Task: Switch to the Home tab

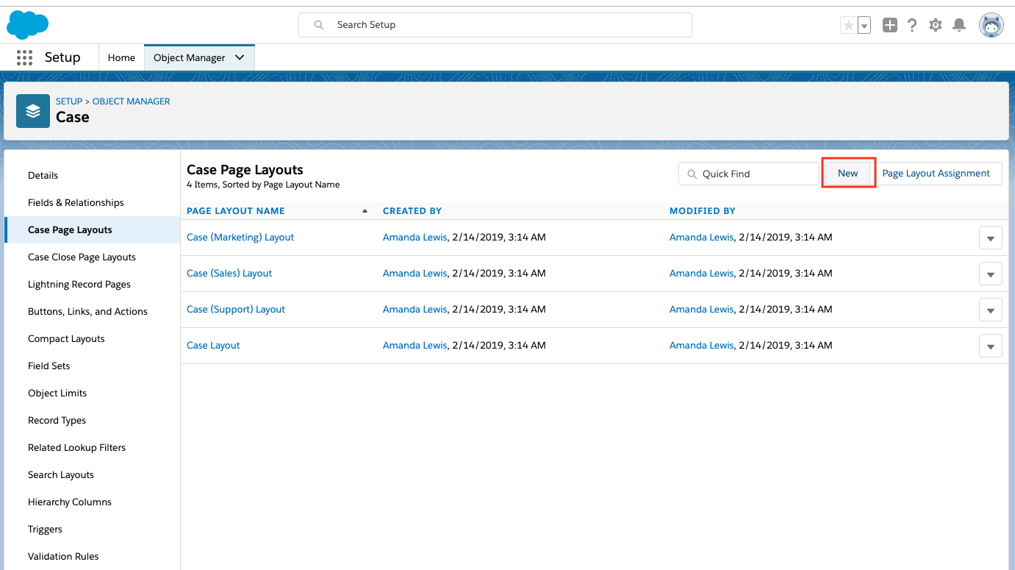Action: click(121, 57)
